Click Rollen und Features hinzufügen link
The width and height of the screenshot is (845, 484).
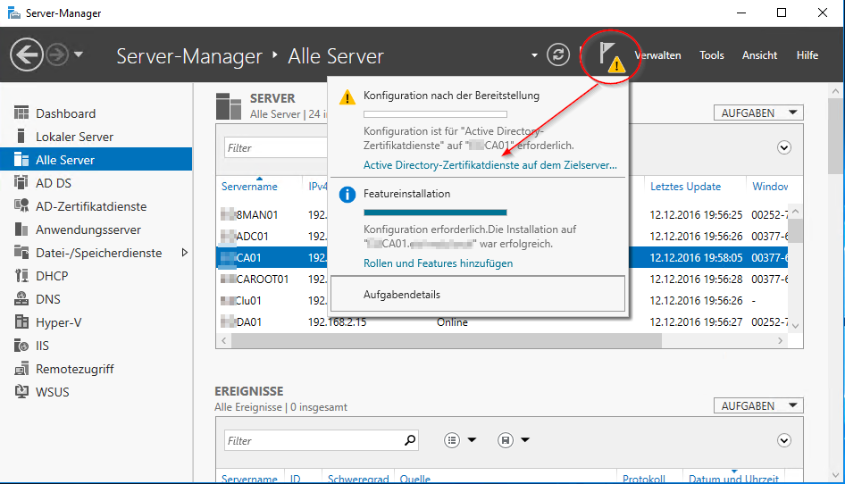438,263
